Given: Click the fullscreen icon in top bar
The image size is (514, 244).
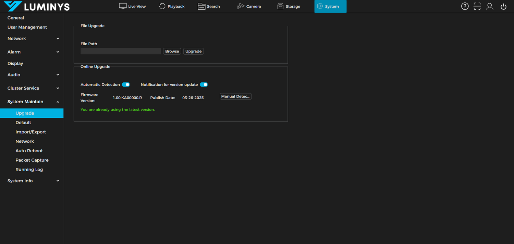Looking at the screenshot, I should pos(477,6).
